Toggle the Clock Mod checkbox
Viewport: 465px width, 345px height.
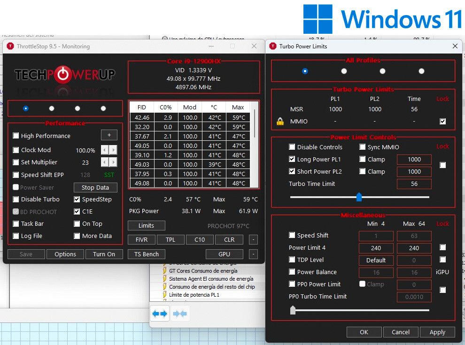point(15,150)
